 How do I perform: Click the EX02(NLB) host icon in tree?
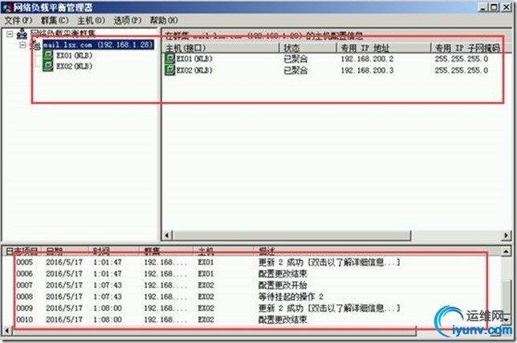(48, 66)
